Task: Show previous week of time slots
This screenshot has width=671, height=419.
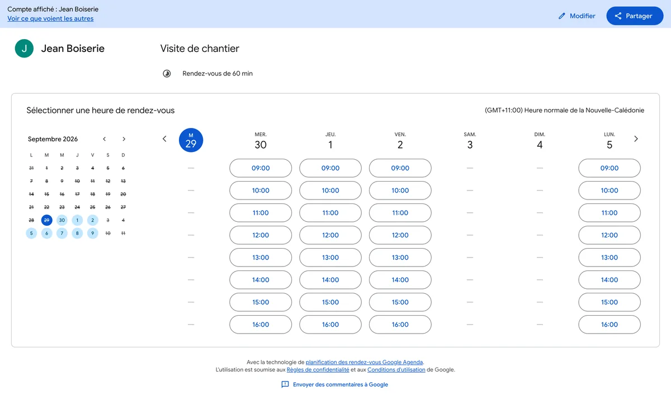Action: coord(164,139)
